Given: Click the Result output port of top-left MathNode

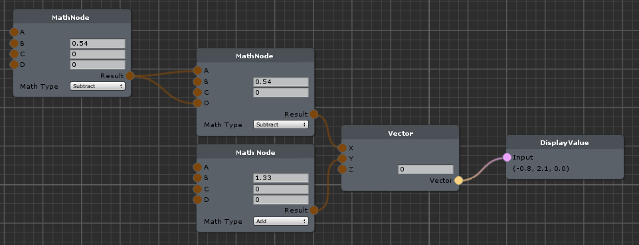Looking at the screenshot, I should pyautogui.click(x=130, y=75).
